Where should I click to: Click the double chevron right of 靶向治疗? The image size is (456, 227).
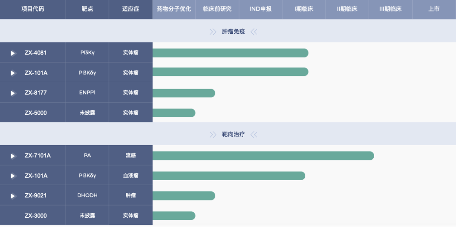254,135
